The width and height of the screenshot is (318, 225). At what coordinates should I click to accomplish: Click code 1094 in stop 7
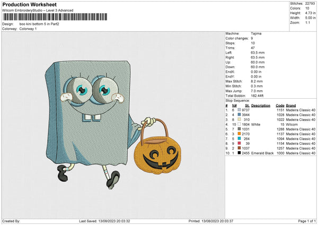(280, 139)
